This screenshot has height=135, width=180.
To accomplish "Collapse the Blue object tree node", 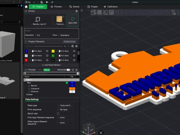I will [x=26, y=83].
